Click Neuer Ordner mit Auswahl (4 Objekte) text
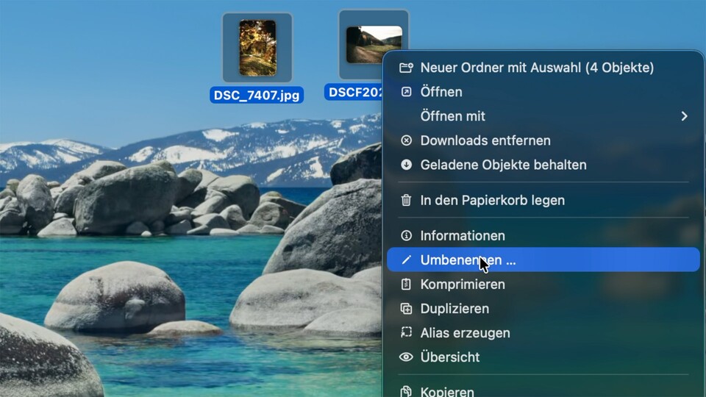The image size is (706, 397). (537, 68)
